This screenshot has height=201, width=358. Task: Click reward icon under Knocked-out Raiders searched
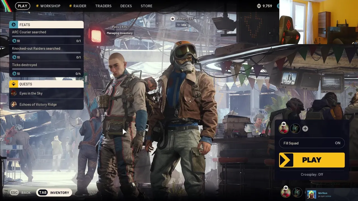coord(14,57)
